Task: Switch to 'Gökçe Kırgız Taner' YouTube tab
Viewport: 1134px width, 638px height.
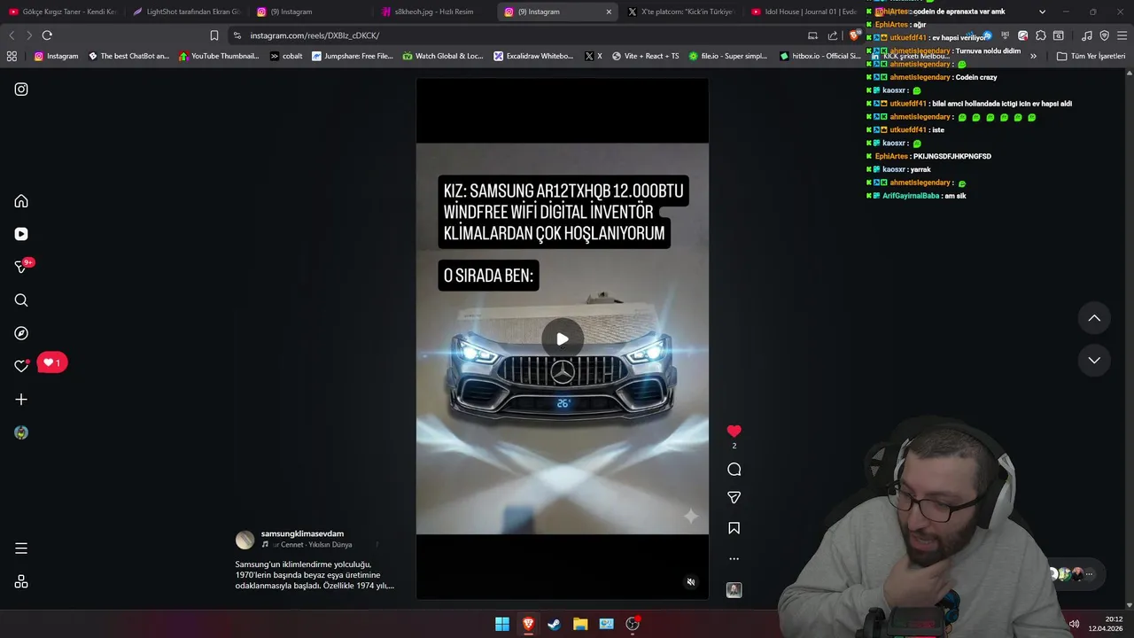Action: 62,12
